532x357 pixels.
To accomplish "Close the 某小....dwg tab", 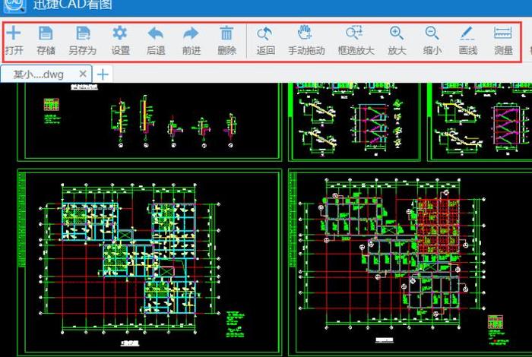I will (83, 74).
